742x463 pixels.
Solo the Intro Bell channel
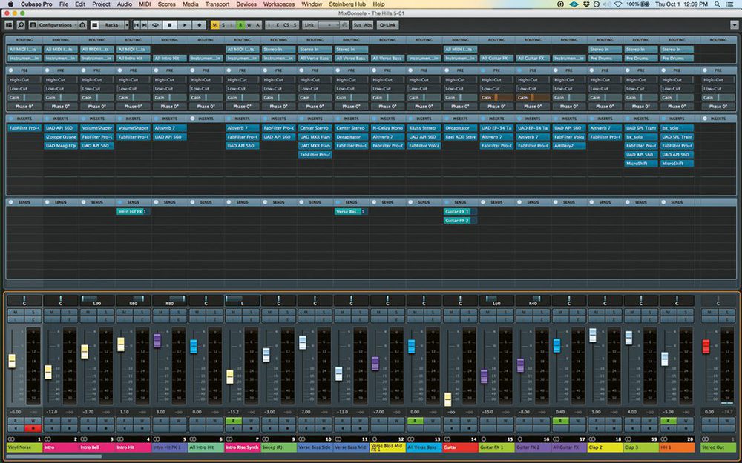(x=105, y=313)
